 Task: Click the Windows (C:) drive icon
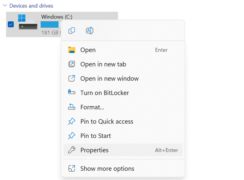click(x=28, y=22)
